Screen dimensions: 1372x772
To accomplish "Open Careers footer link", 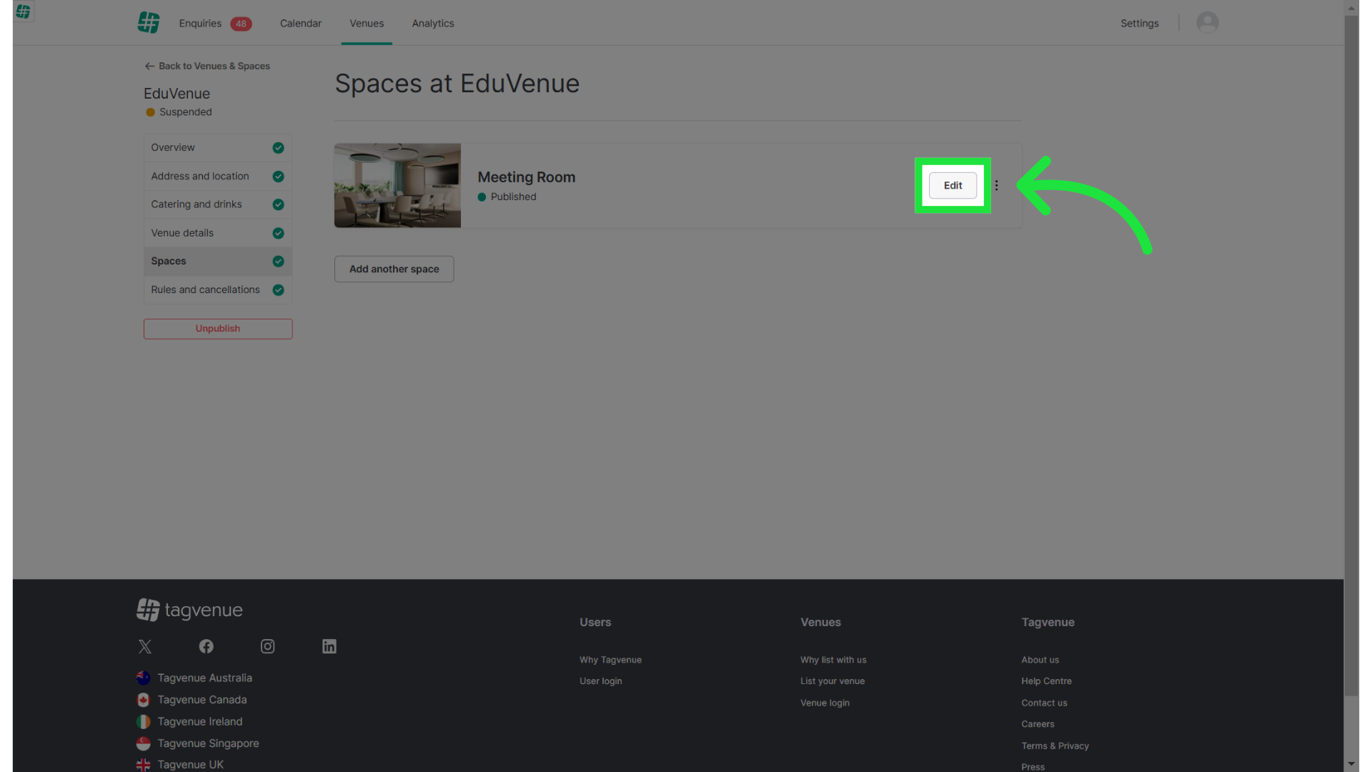I will click(x=1038, y=724).
